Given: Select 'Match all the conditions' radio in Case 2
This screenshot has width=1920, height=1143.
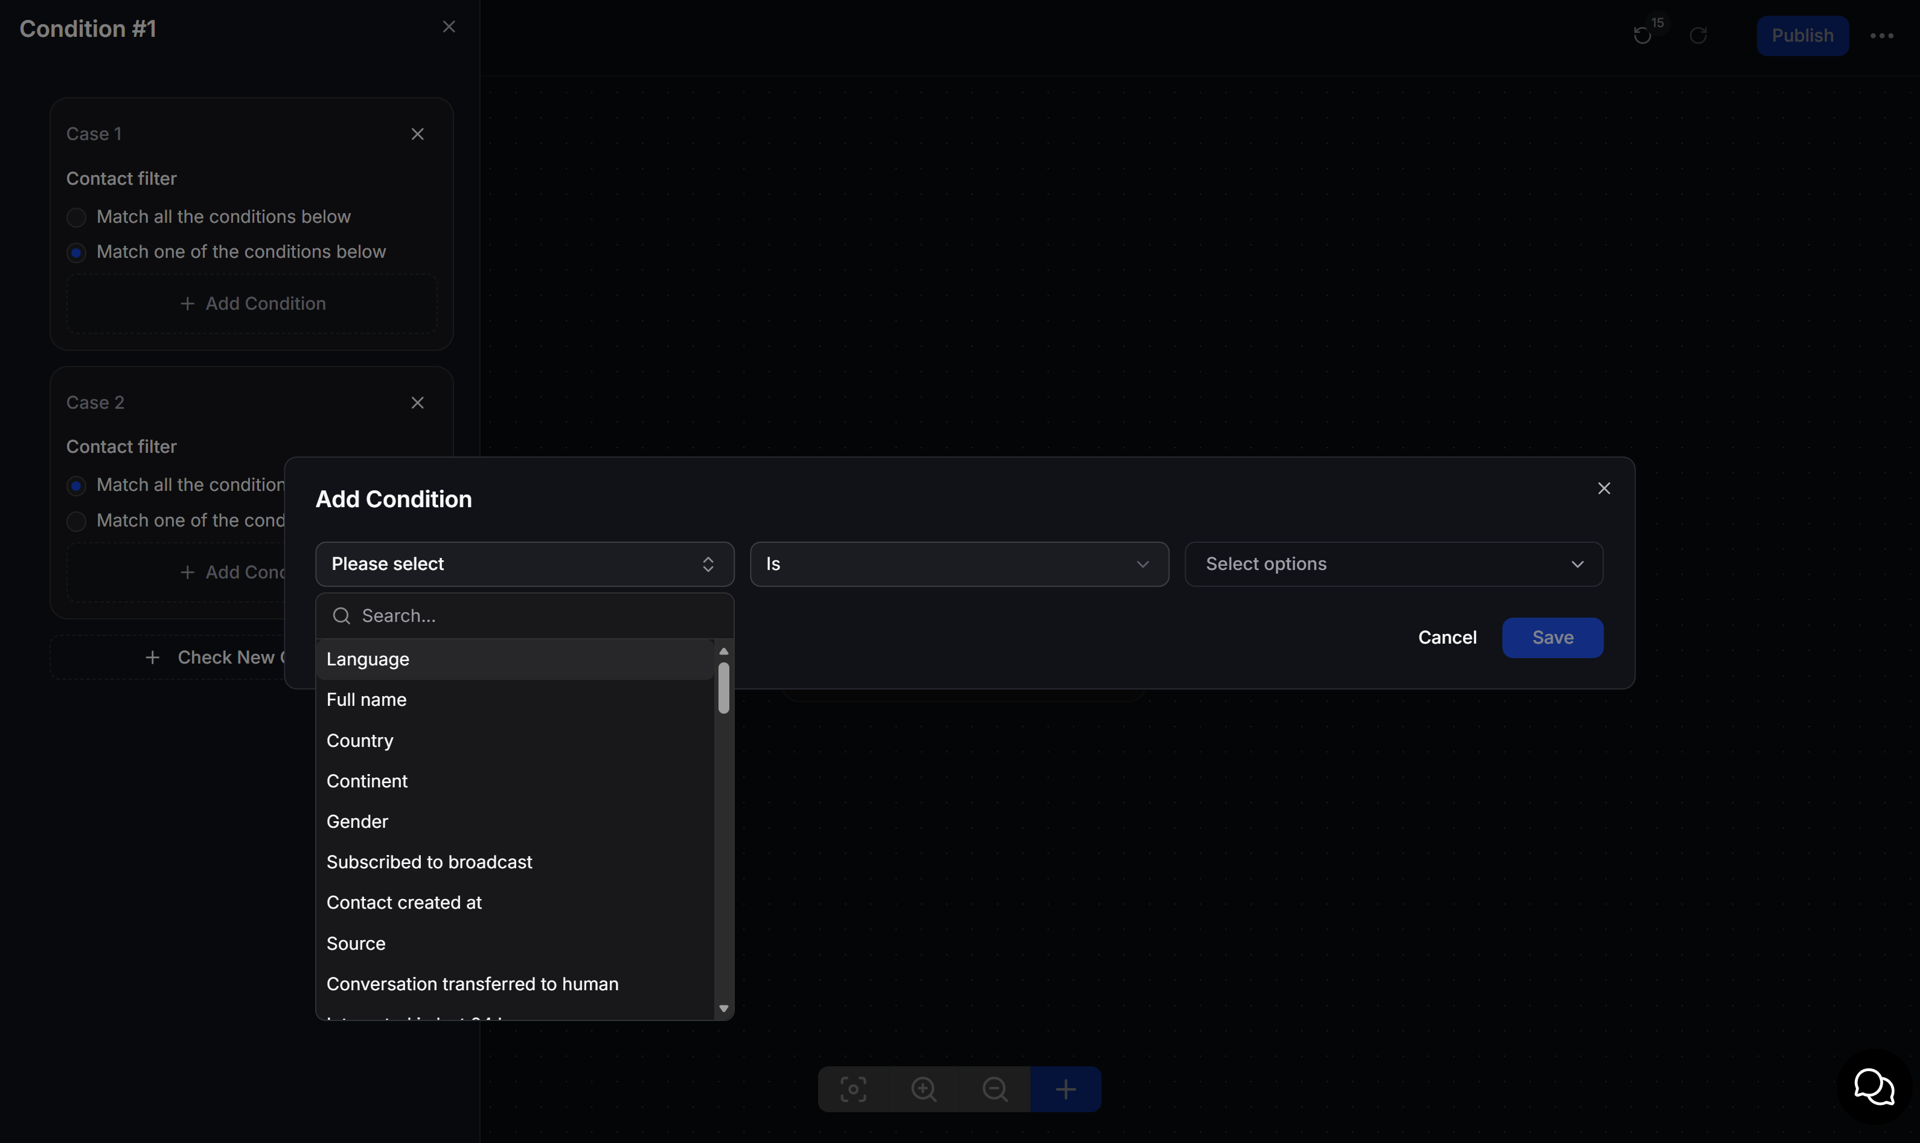Looking at the screenshot, I should [x=76, y=485].
